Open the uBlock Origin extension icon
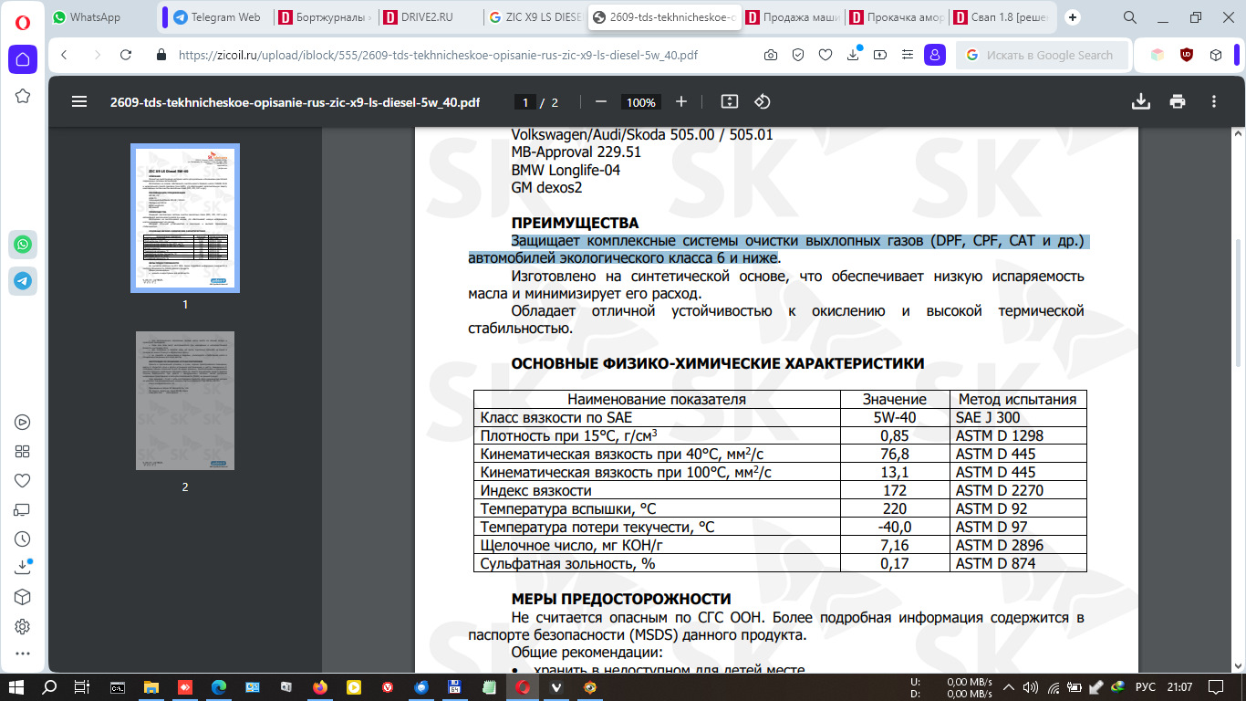The height and width of the screenshot is (701, 1246). click(1187, 55)
